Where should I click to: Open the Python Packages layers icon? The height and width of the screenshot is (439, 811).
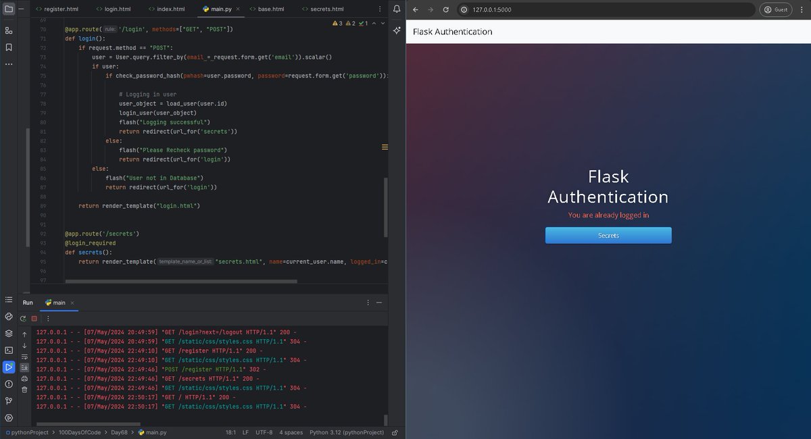tap(9, 333)
